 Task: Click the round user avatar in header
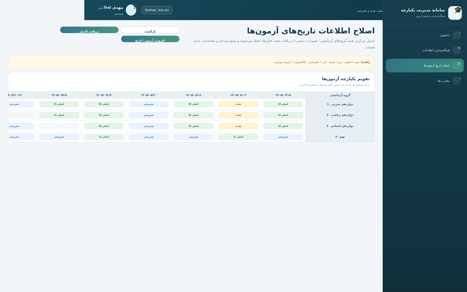tap(131, 10)
